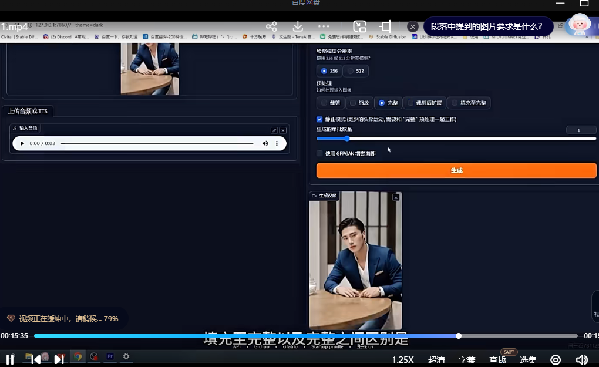
Task: Click the orange 生成 generate button
Action: (456, 170)
